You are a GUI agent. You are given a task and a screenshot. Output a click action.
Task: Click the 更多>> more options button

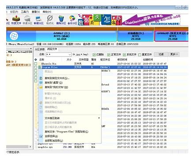coord(174,54)
